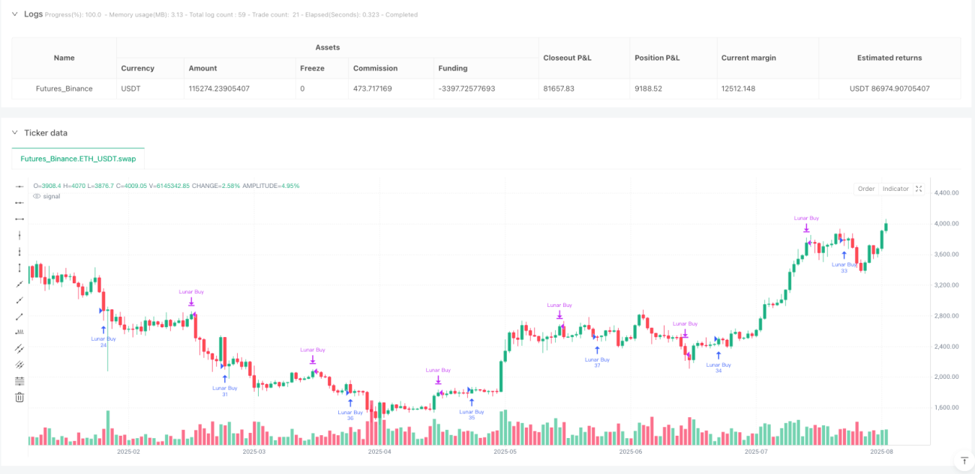Select the parallel channel line tool
Image resolution: width=975 pixels, height=474 pixels.
click(x=19, y=348)
